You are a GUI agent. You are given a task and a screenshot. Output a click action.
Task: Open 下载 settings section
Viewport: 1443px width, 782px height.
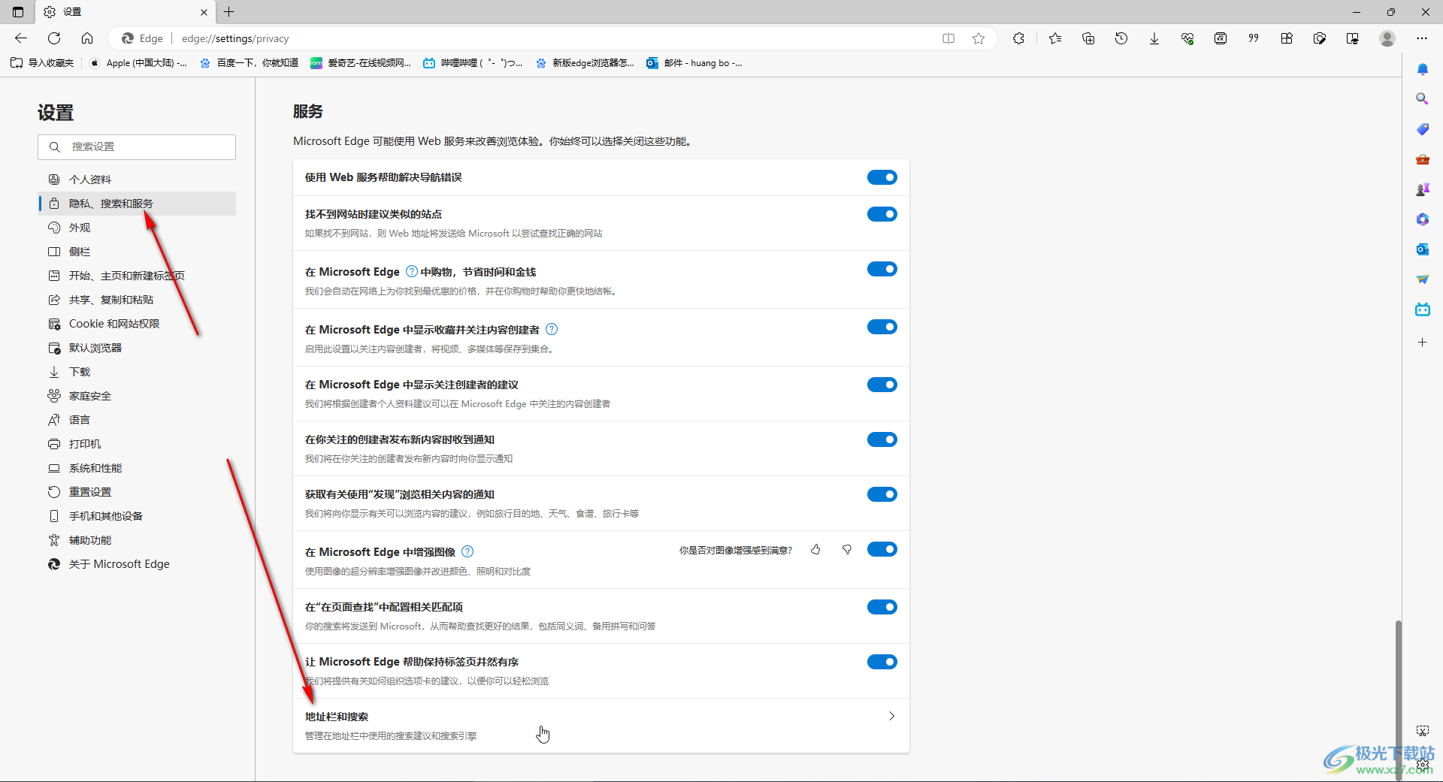click(137, 372)
